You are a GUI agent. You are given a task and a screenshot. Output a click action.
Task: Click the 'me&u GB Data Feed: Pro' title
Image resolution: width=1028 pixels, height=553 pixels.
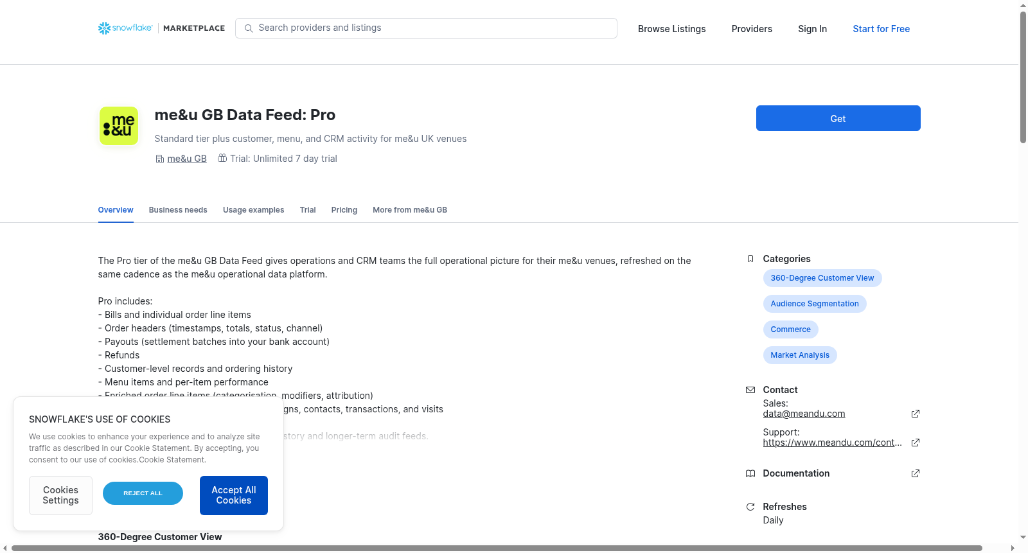[245, 115]
